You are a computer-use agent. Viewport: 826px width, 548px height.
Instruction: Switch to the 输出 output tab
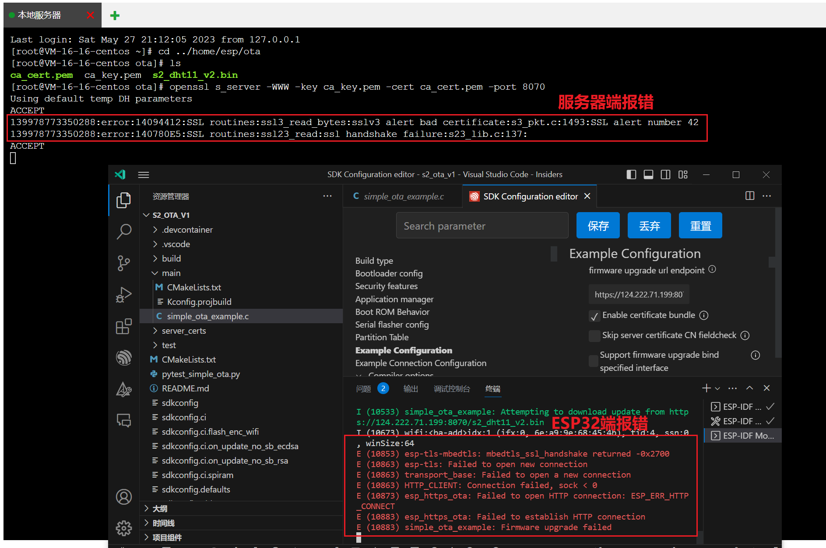coord(411,388)
